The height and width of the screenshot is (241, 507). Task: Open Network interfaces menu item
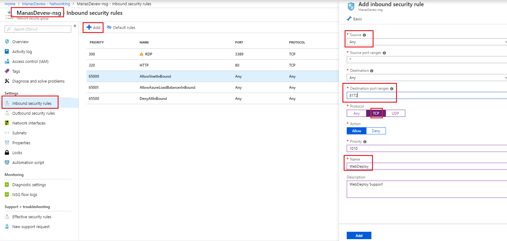pos(29,123)
